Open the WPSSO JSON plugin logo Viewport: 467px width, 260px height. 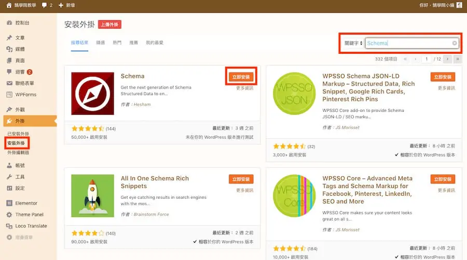click(294, 93)
